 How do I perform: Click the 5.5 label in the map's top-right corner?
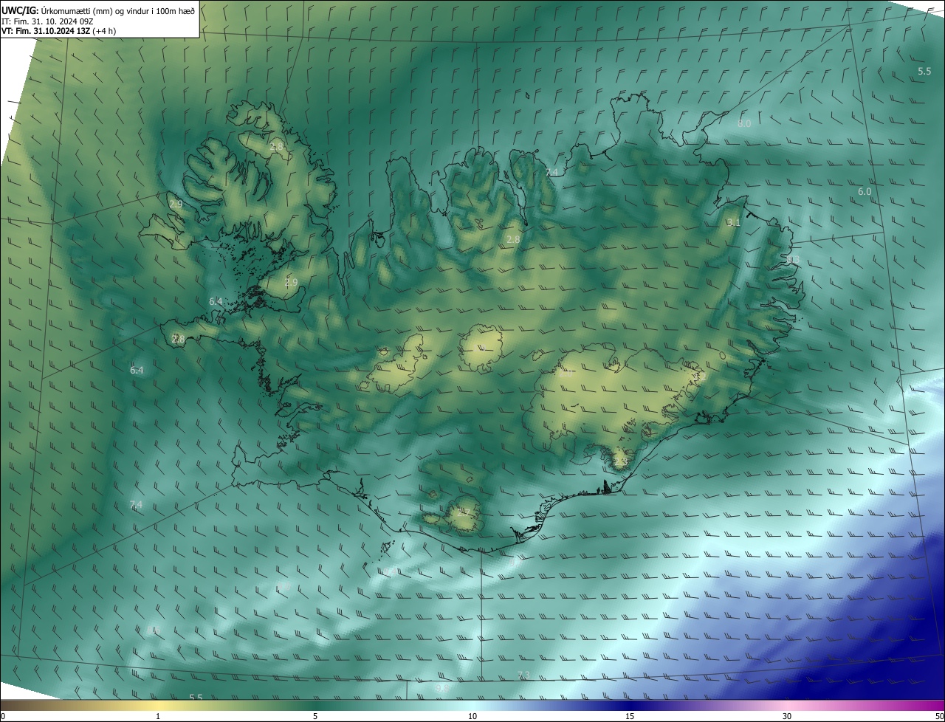coord(924,72)
